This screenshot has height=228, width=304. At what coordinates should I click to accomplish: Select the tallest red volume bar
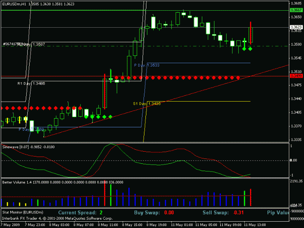point(105,193)
